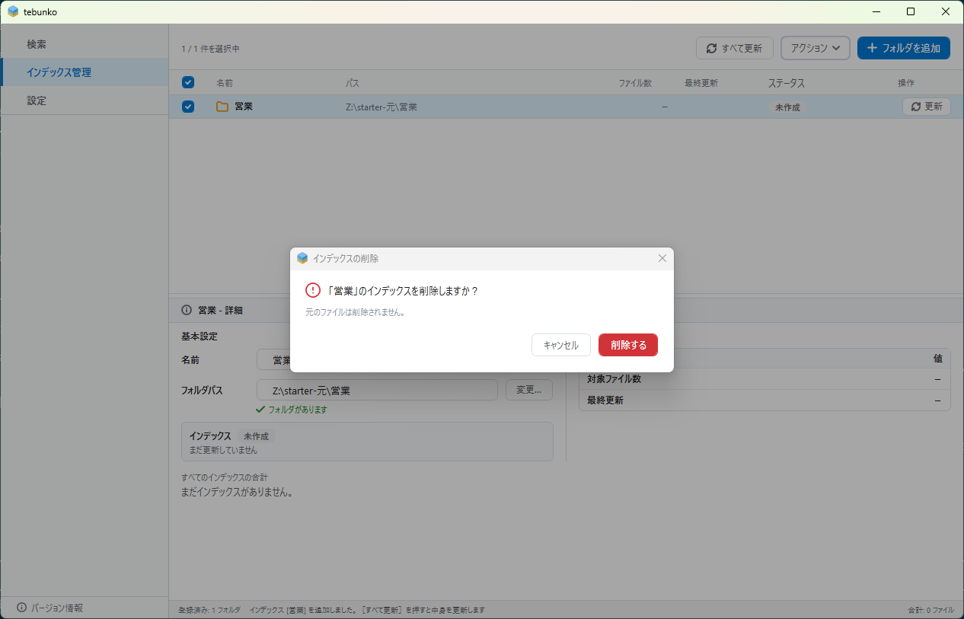
Task: Open 設定 from the sidebar
Action: pyautogui.click(x=85, y=101)
